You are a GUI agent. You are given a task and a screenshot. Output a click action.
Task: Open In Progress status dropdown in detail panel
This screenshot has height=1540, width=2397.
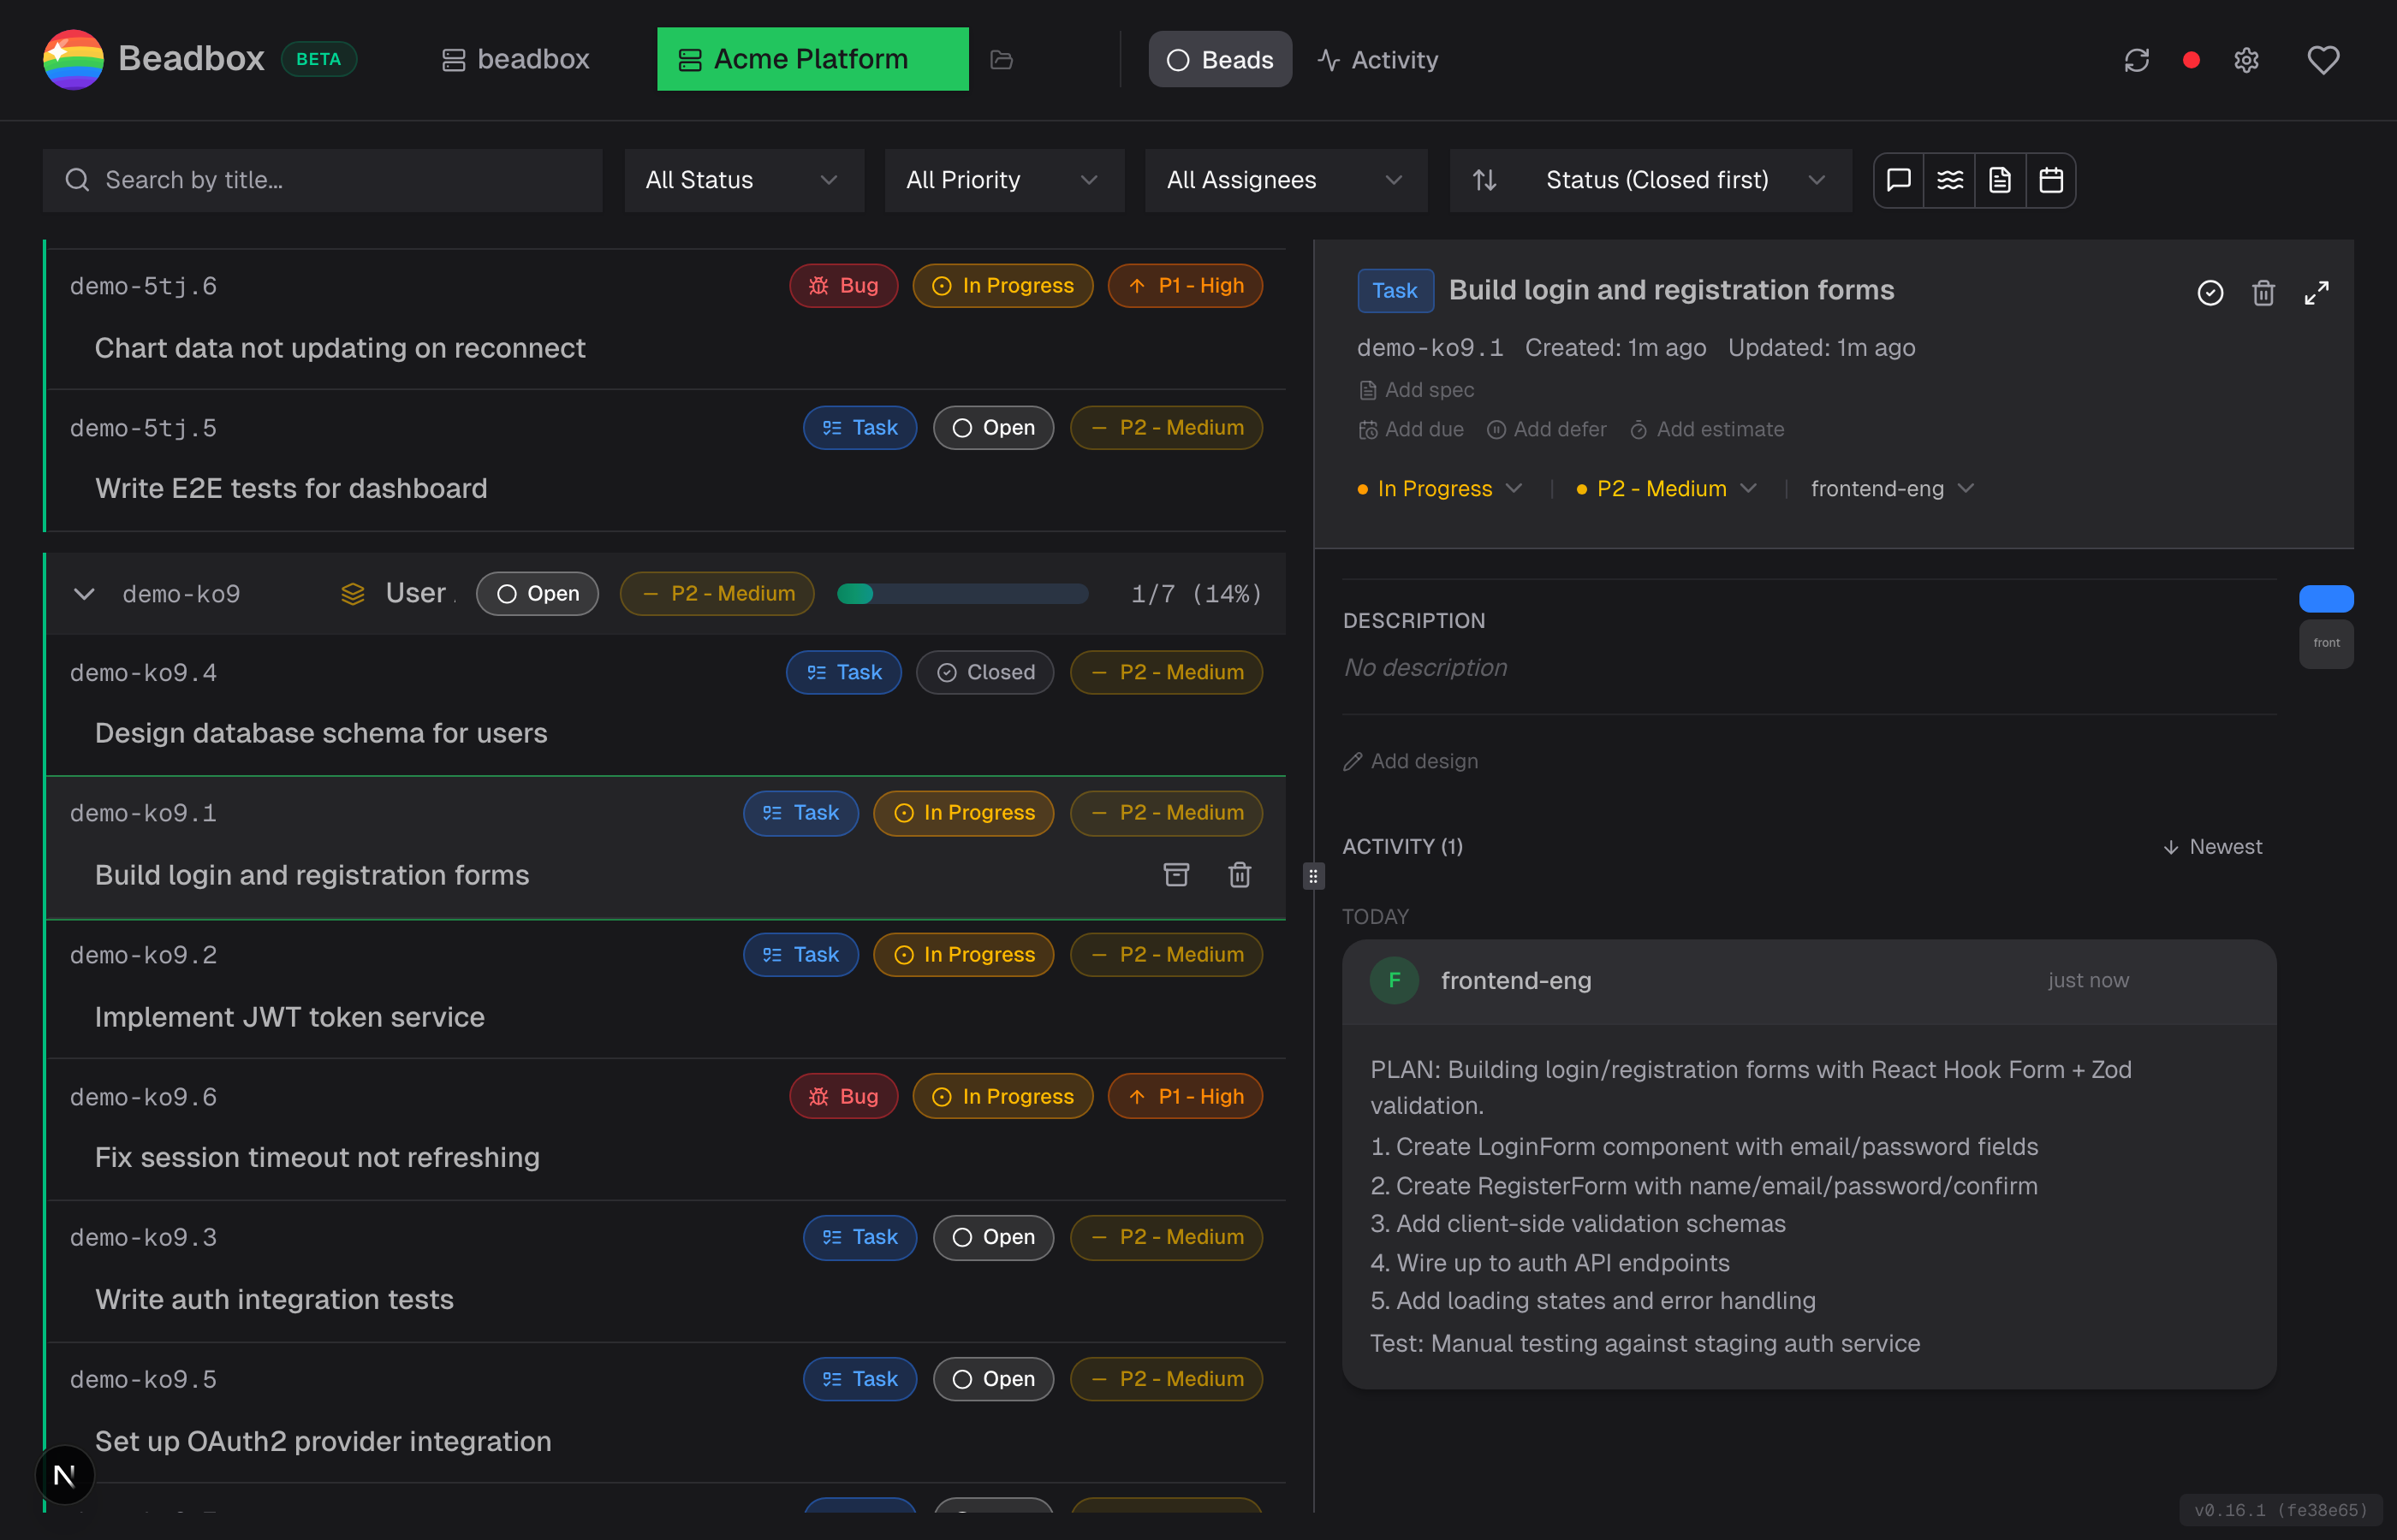pos(1440,489)
